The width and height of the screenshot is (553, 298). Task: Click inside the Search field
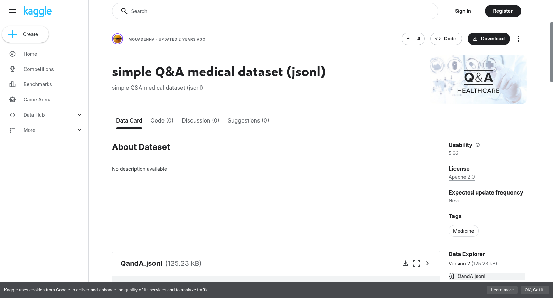point(275,11)
